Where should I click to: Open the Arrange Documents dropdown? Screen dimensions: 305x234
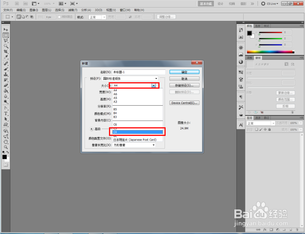click(63, 3)
